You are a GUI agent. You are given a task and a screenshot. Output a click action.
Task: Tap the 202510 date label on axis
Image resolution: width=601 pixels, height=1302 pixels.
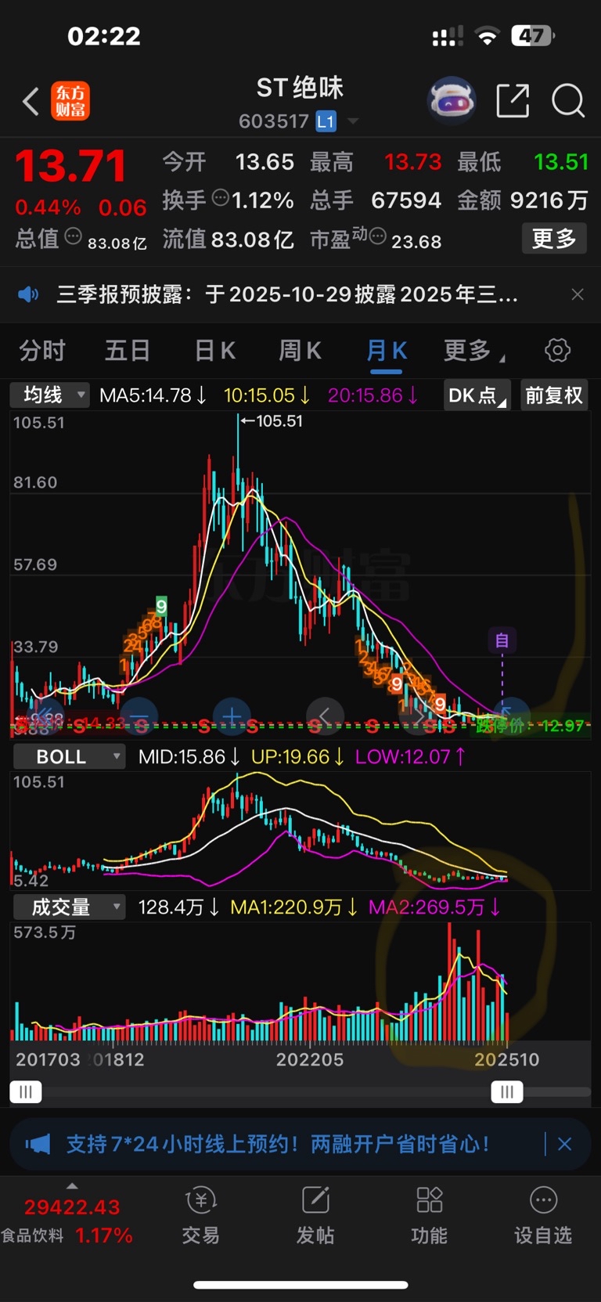[x=507, y=1059]
